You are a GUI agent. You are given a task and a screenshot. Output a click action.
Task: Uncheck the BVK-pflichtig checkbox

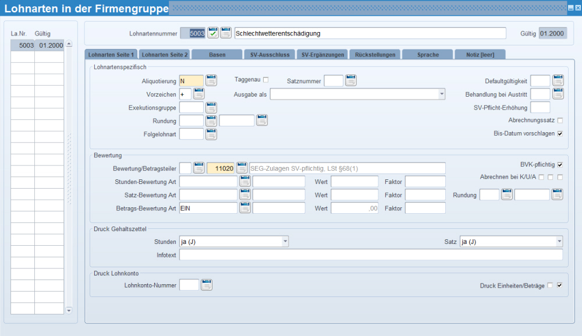click(560, 165)
